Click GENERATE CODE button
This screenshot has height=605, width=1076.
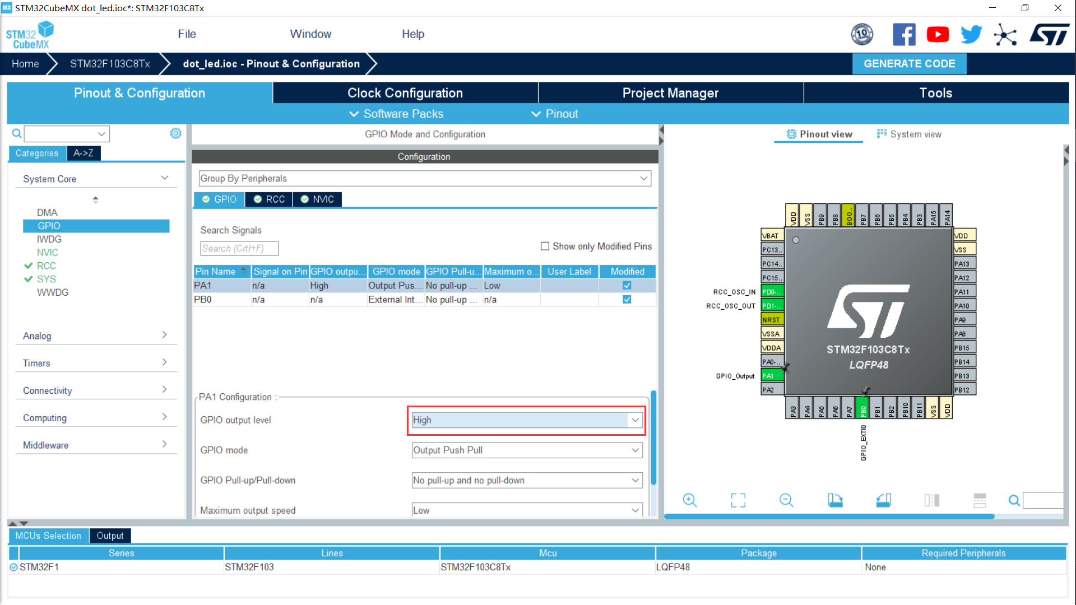(x=909, y=64)
